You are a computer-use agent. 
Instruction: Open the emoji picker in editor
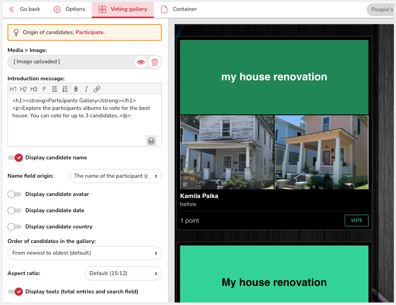tap(151, 141)
